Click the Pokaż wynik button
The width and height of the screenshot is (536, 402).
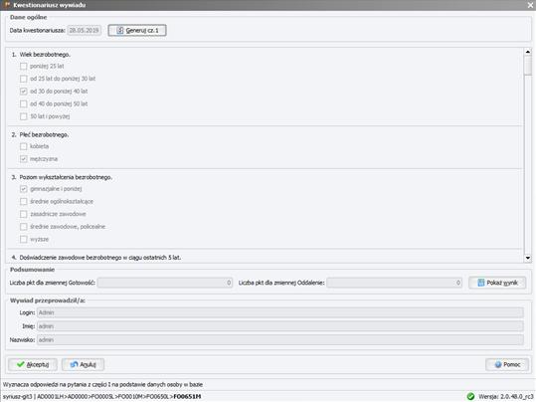point(497,283)
